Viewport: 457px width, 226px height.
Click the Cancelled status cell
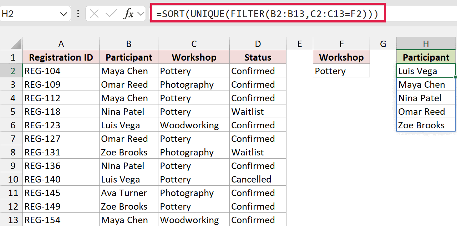click(258, 179)
